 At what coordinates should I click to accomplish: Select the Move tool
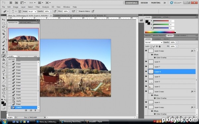[4, 20]
